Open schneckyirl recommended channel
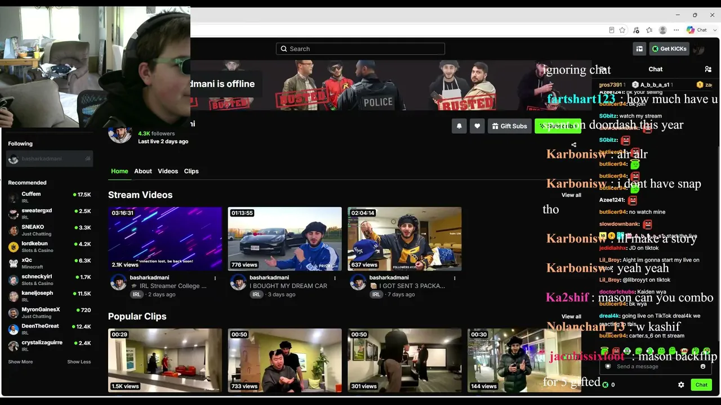 (x=50, y=280)
